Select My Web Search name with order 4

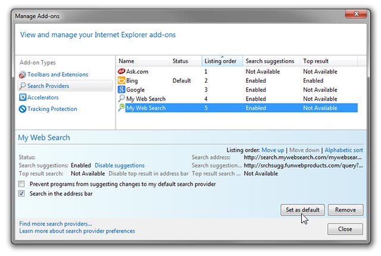pos(146,99)
